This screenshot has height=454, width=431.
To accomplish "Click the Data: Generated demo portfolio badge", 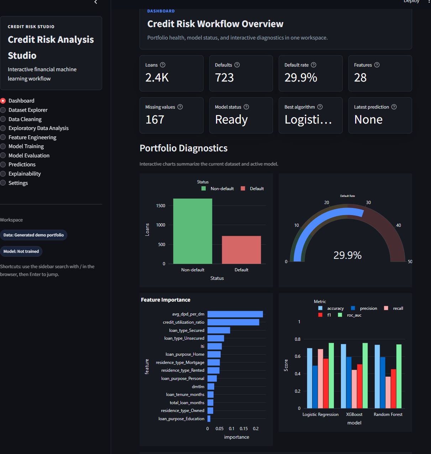I will 33,235.
